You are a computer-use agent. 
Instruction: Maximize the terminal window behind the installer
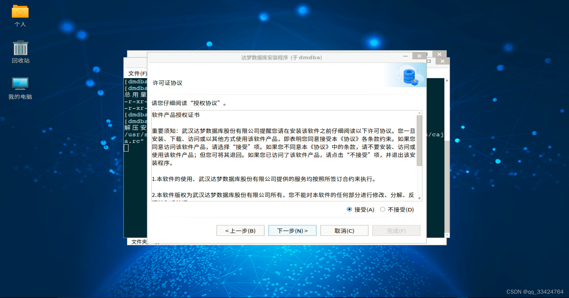(x=429, y=61)
